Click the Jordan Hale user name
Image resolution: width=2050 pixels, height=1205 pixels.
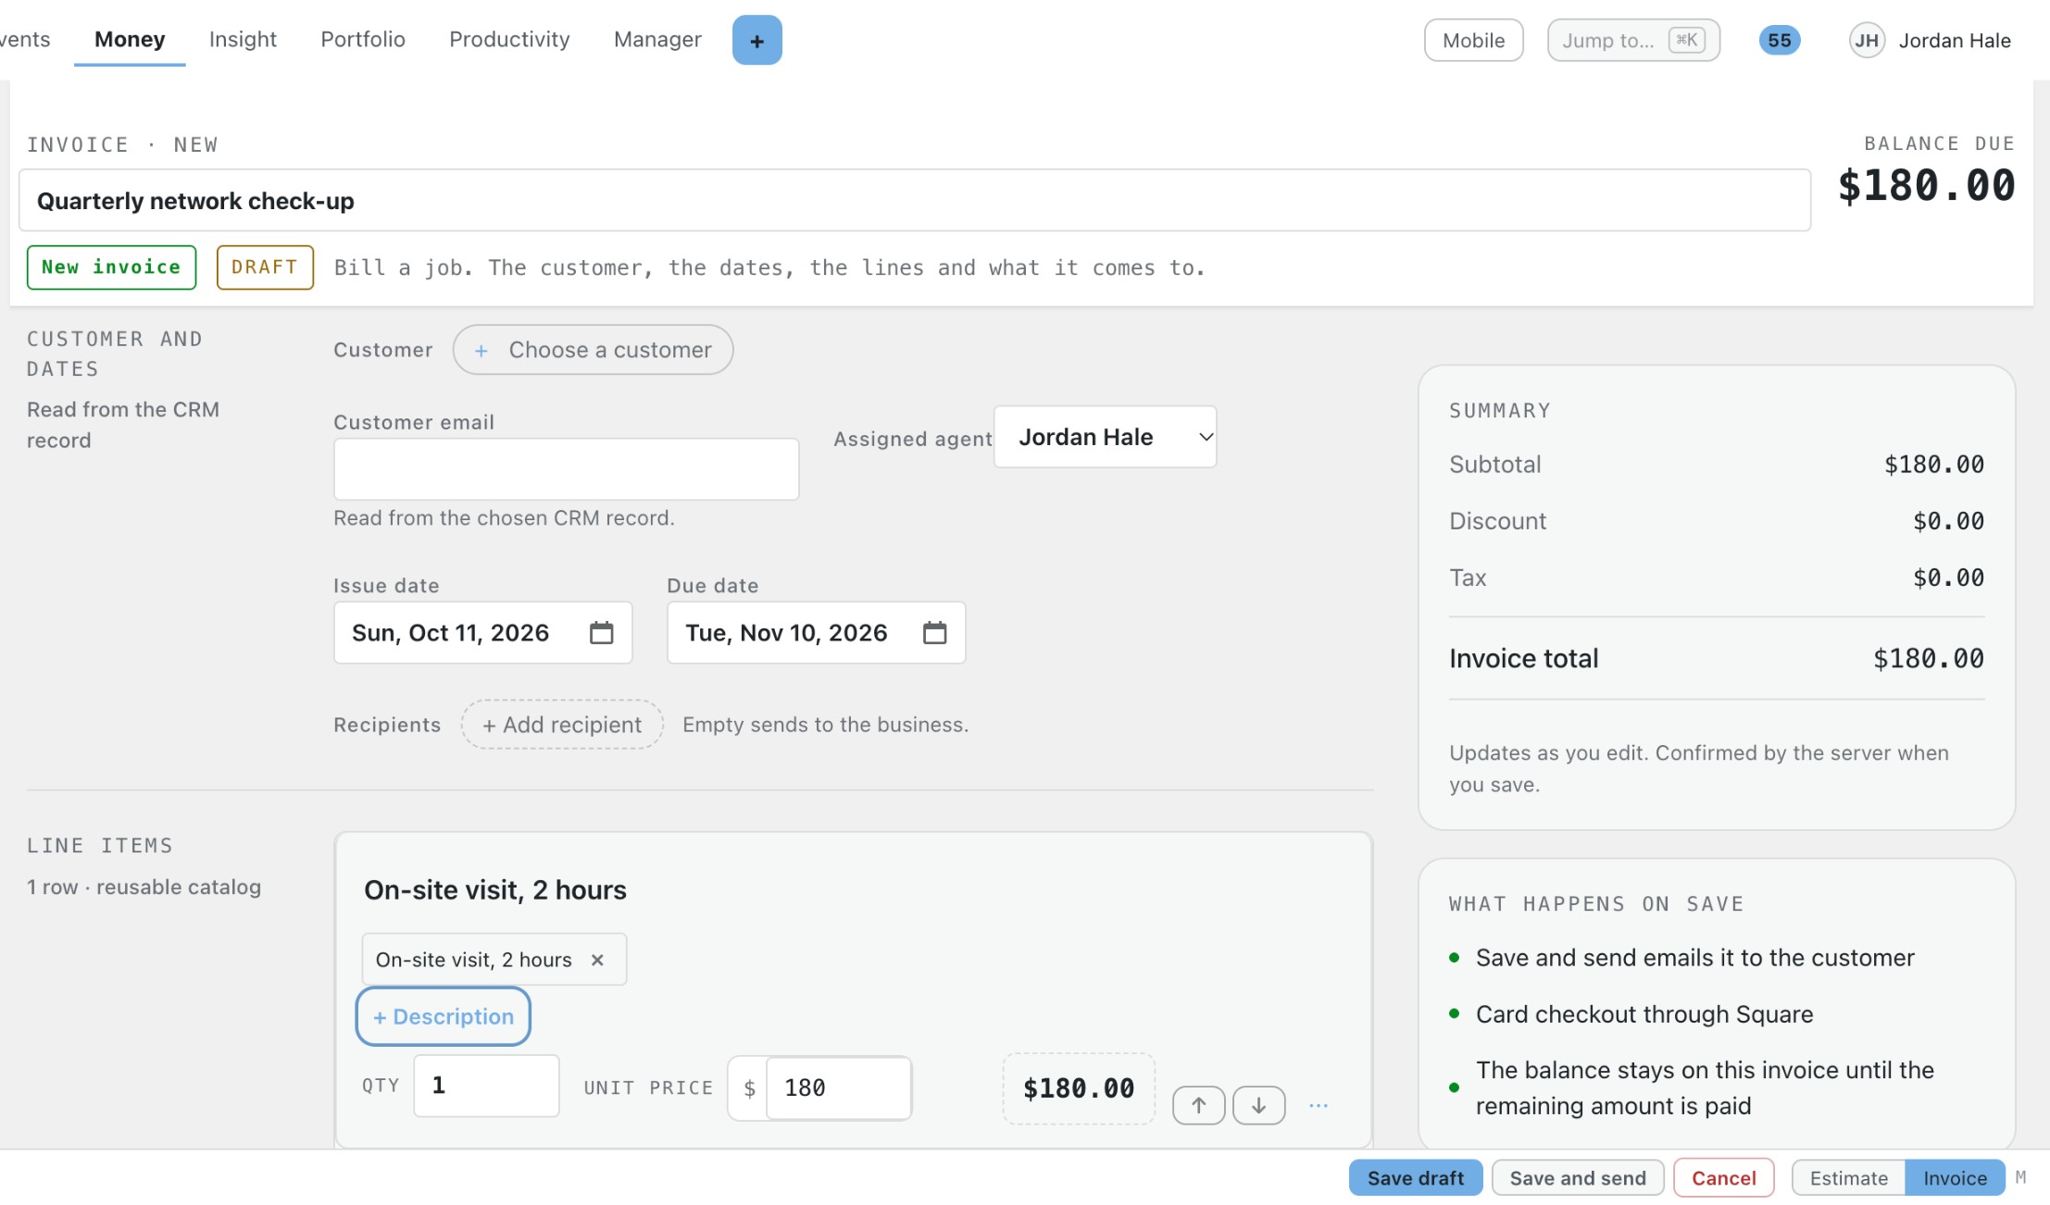[x=1955, y=41]
